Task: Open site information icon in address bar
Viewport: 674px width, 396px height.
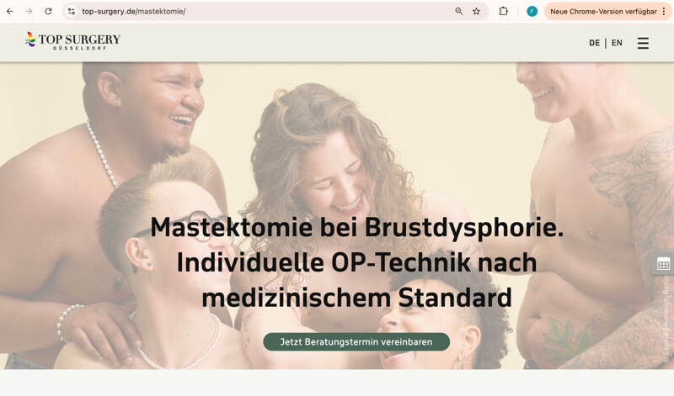Action: point(72,12)
